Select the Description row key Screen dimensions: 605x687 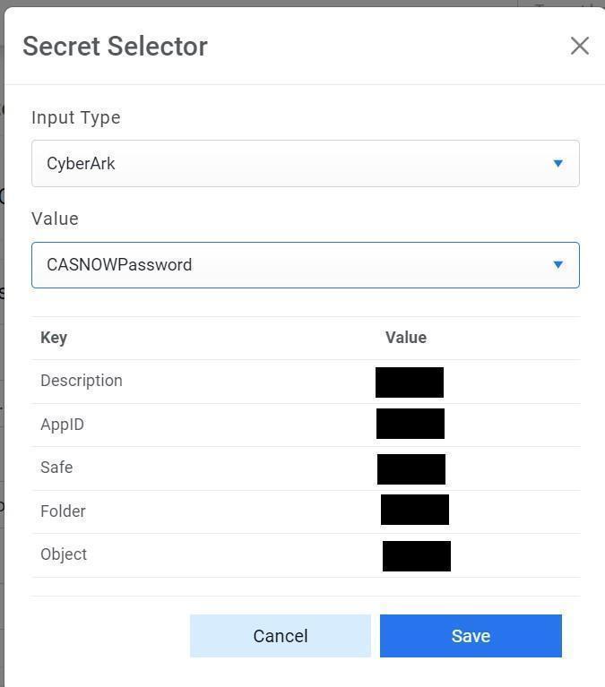pyautogui.click(x=82, y=381)
